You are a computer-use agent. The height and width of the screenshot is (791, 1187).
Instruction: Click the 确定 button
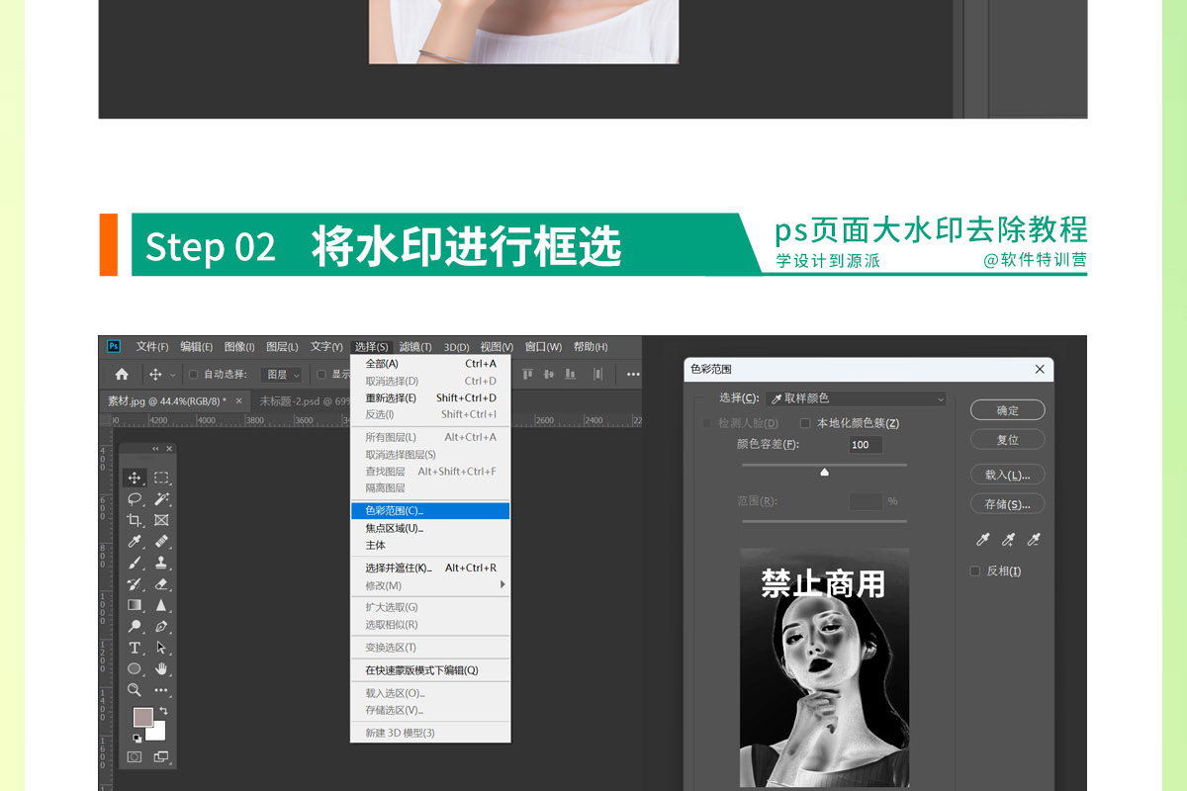1007,410
